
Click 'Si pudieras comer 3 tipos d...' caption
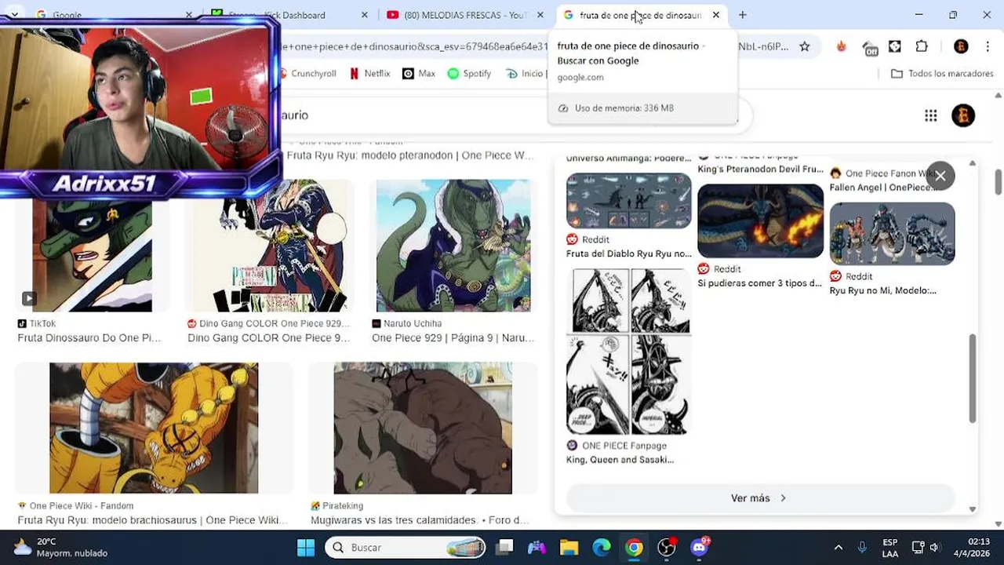(759, 283)
